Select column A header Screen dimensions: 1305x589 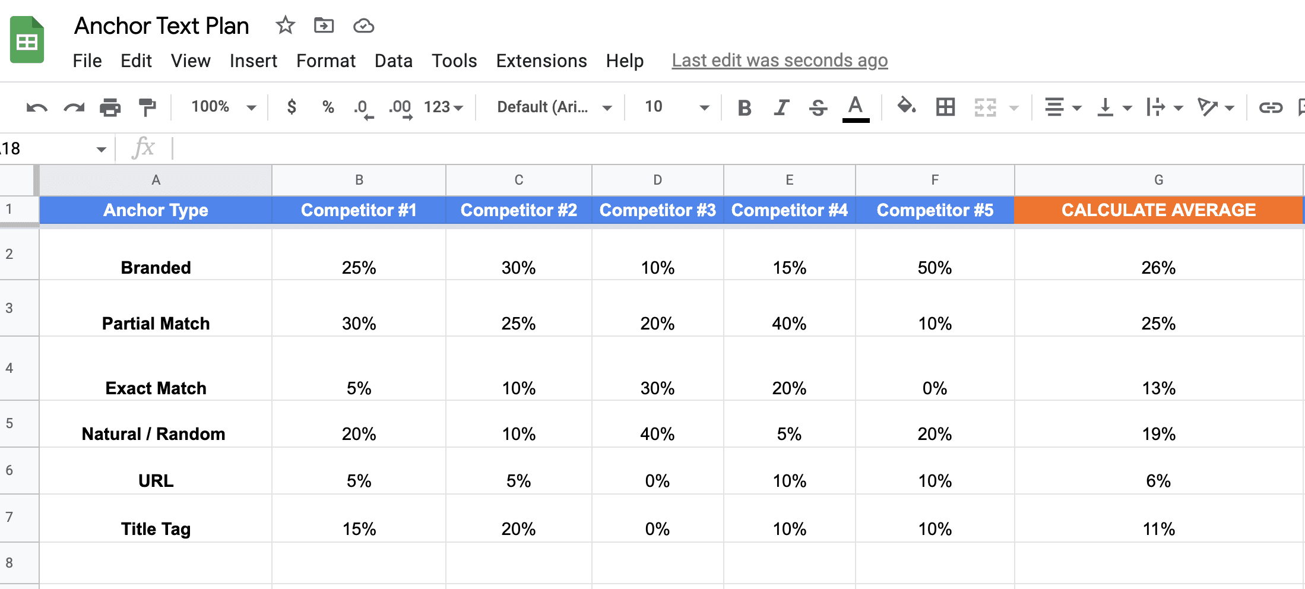(x=156, y=180)
